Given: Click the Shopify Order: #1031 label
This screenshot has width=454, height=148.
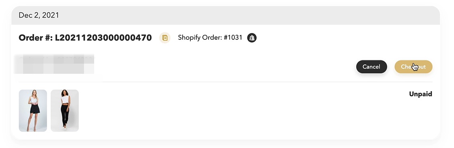Looking at the screenshot, I should click(x=210, y=38).
